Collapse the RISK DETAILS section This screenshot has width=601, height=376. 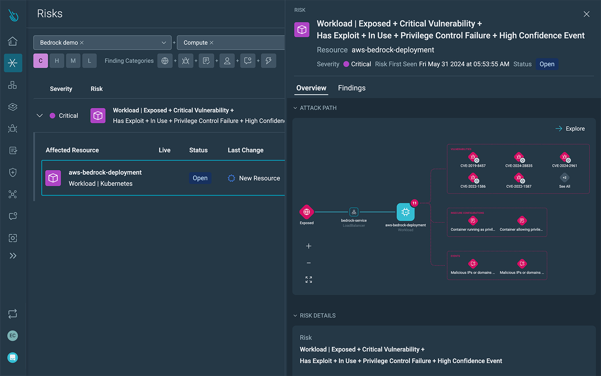click(295, 316)
